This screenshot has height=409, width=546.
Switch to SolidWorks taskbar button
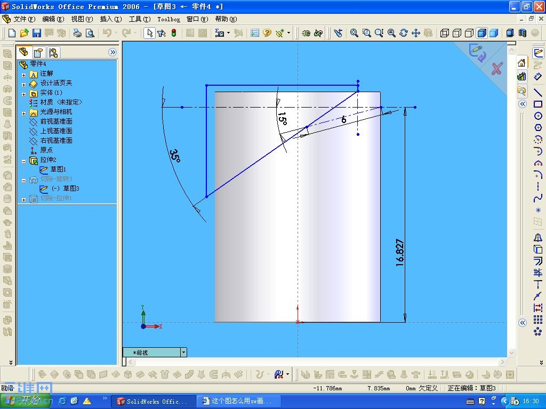tap(153, 402)
